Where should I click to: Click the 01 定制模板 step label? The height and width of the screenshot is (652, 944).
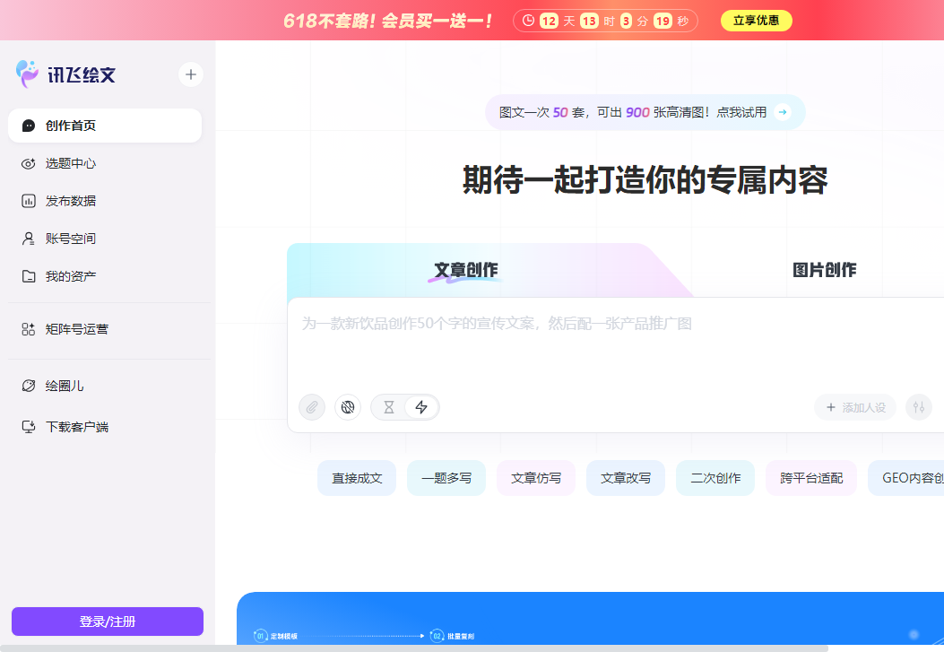coord(276,636)
